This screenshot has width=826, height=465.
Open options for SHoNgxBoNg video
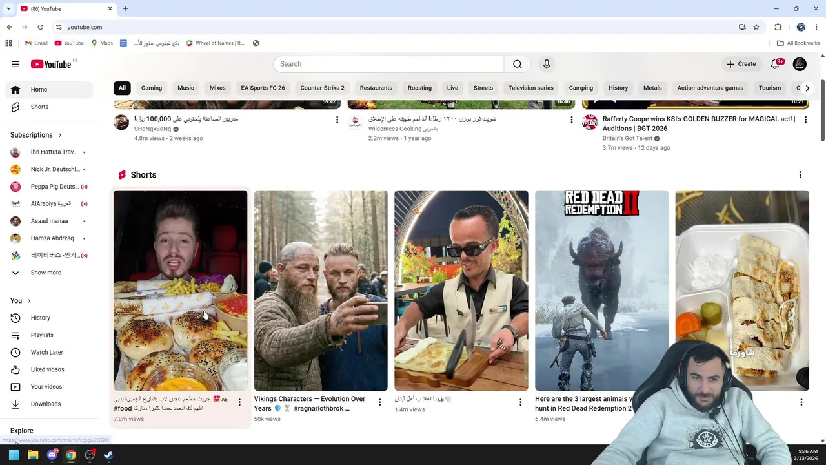pyautogui.click(x=337, y=119)
